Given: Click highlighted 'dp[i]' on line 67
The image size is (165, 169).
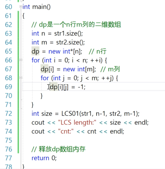Looking at the screenshot, I should [47, 69].
